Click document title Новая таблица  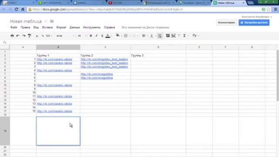[26, 21]
